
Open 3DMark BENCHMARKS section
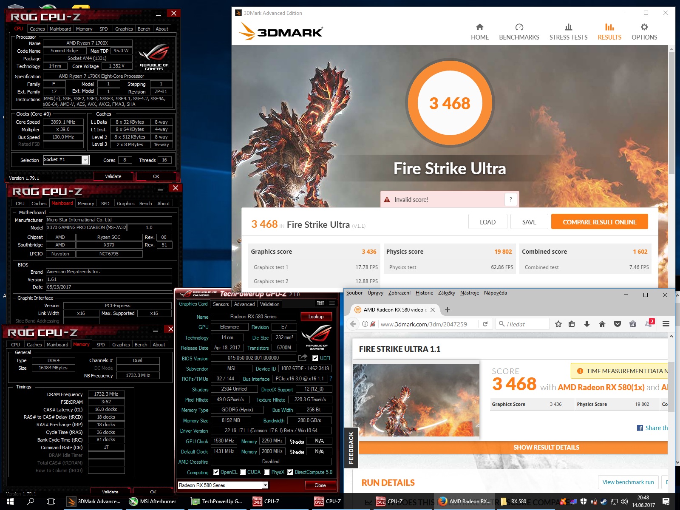[519, 32]
